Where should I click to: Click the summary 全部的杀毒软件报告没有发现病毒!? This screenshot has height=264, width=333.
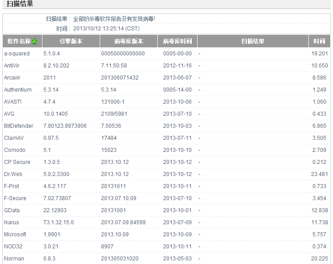click(114, 19)
